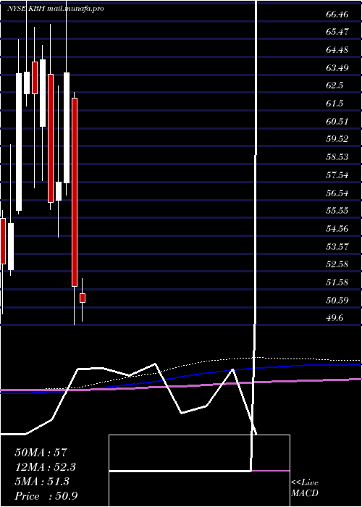Click the 62.5 price axis label
The height and width of the screenshot is (507, 362).
coord(334,85)
